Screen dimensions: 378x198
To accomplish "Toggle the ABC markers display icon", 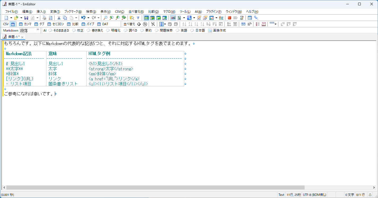I will tap(173, 18).
